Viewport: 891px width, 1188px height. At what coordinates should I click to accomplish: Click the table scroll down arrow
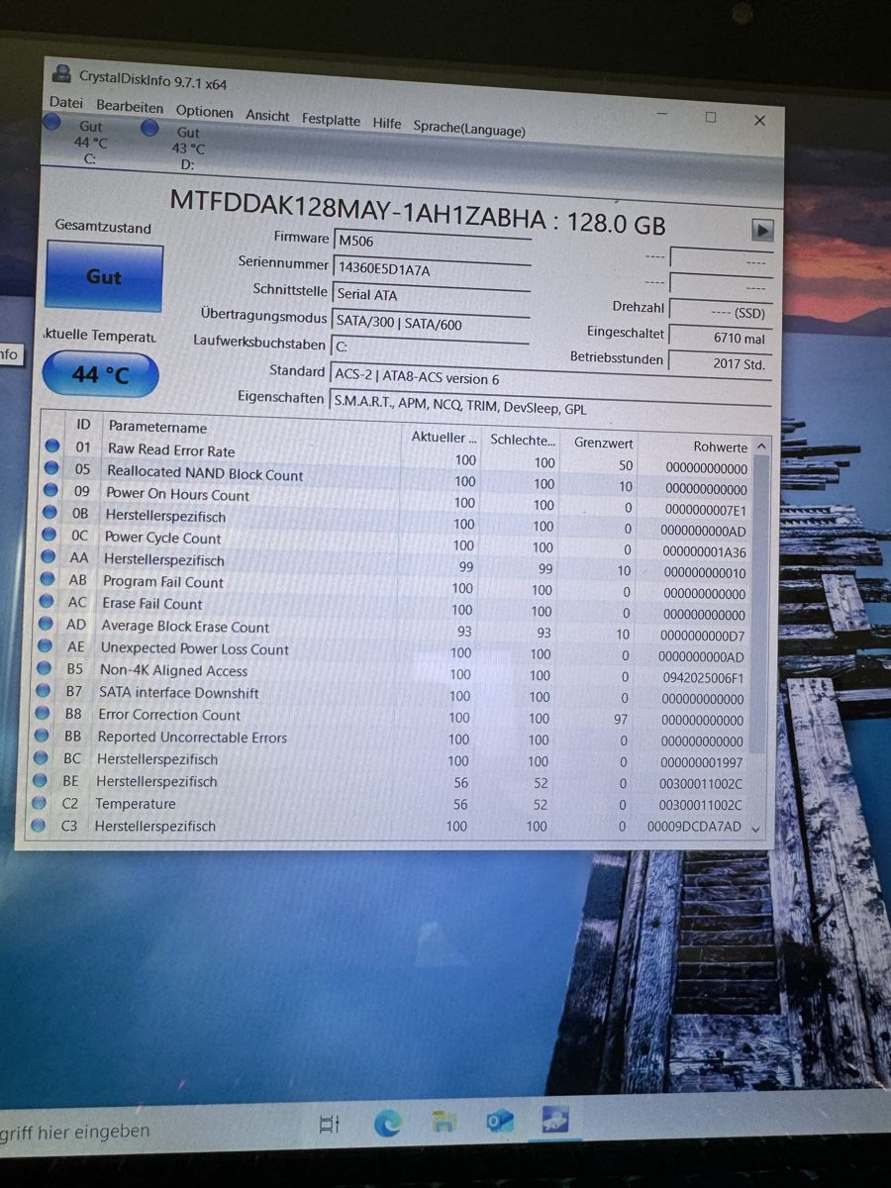point(757,829)
